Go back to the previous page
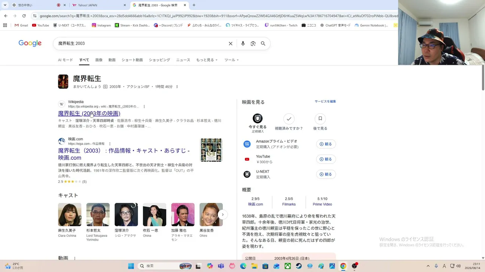 click(6, 16)
